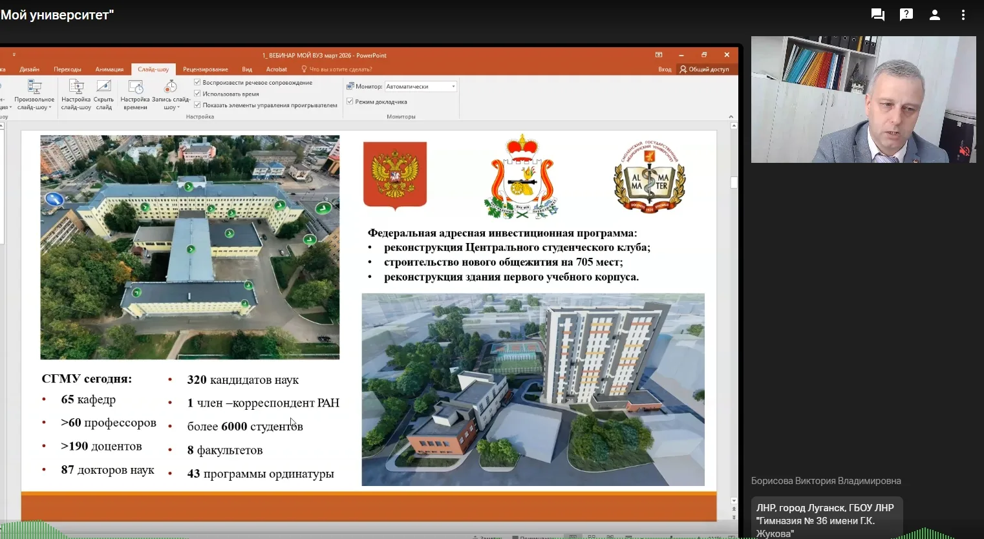The height and width of the screenshot is (539, 984).
Task: Uncheck Воспроизвести речевое сопровождение checkbox
Action: click(x=197, y=83)
